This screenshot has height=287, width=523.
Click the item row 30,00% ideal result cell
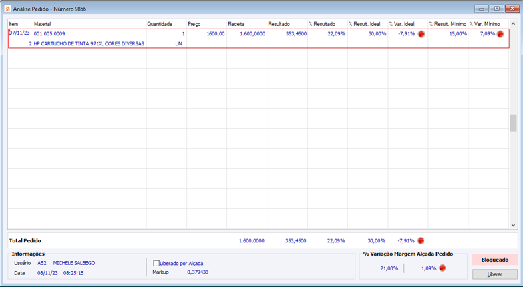click(377, 33)
